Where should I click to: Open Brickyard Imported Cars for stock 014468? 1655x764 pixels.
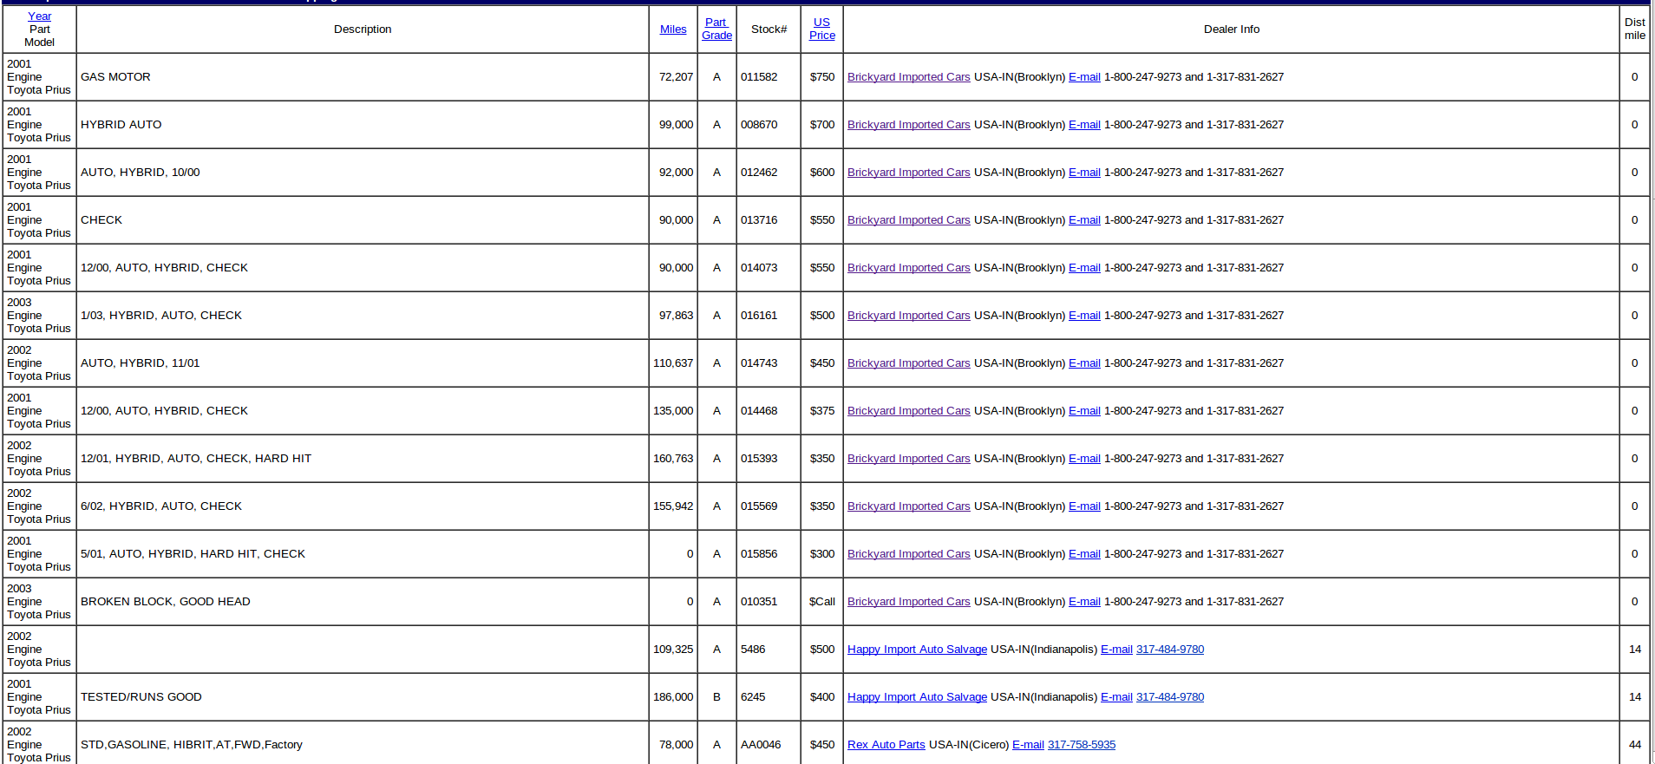coord(909,411)
